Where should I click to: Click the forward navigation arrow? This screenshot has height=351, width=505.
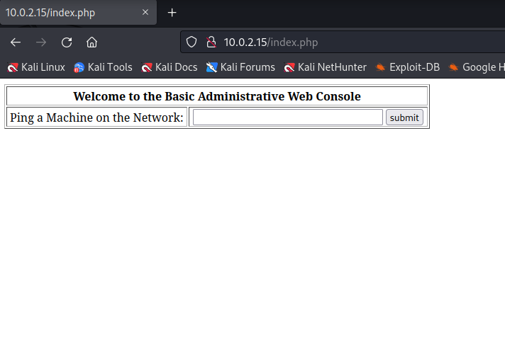pos(41,42)
